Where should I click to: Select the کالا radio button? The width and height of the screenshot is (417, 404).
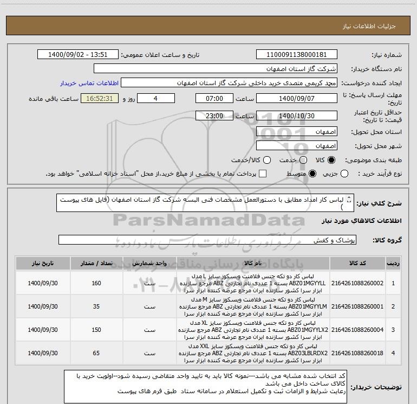point(331,160)
